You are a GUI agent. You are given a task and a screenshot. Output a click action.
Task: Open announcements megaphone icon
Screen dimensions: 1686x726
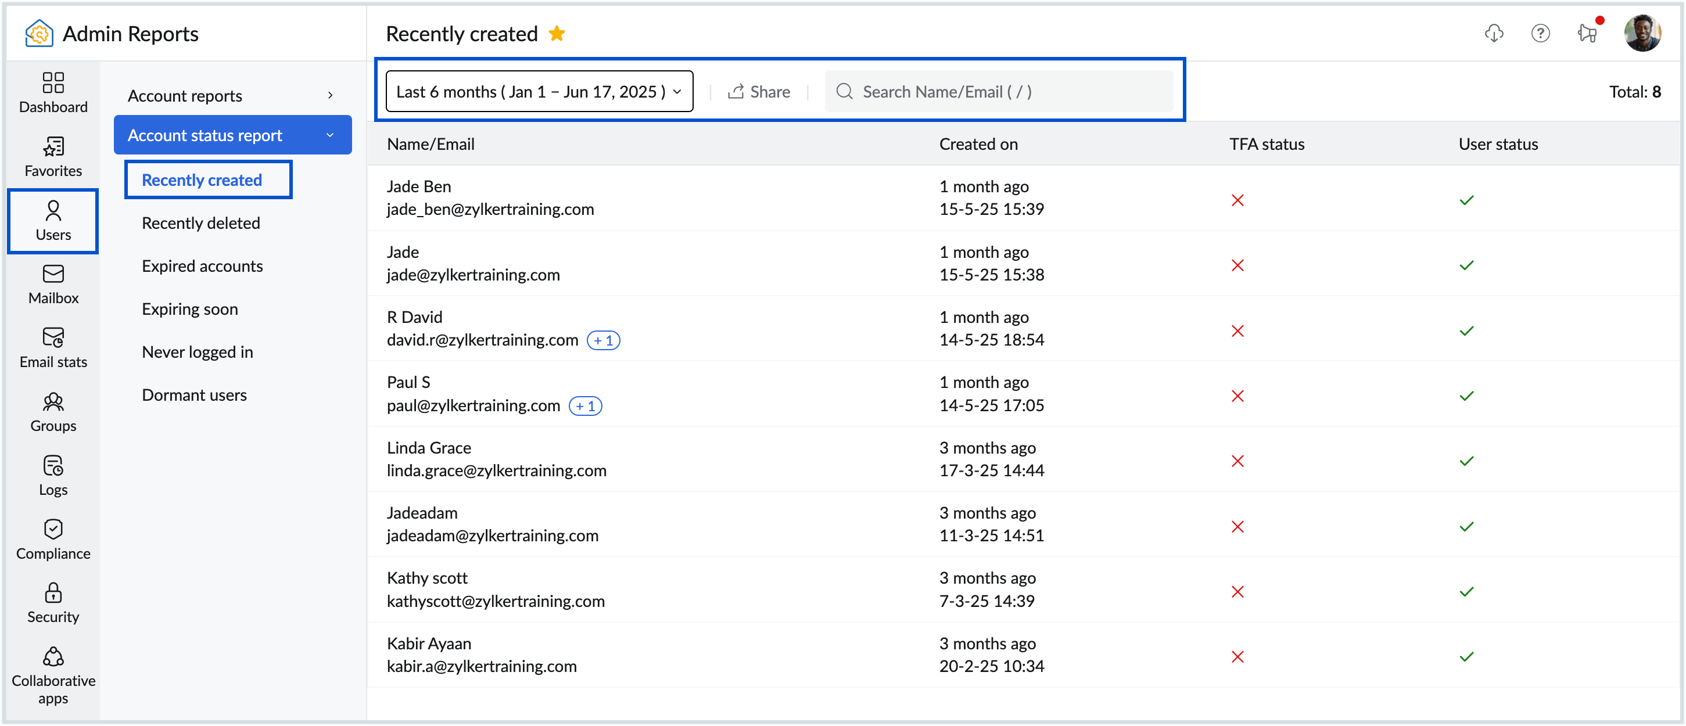(x=1587, y=33)
